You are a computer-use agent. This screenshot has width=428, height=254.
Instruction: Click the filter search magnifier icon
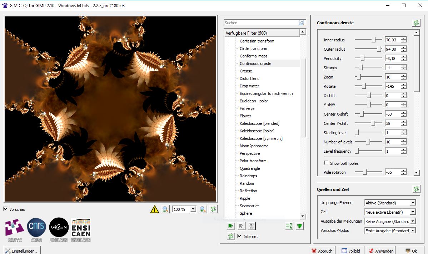(302, 23)
